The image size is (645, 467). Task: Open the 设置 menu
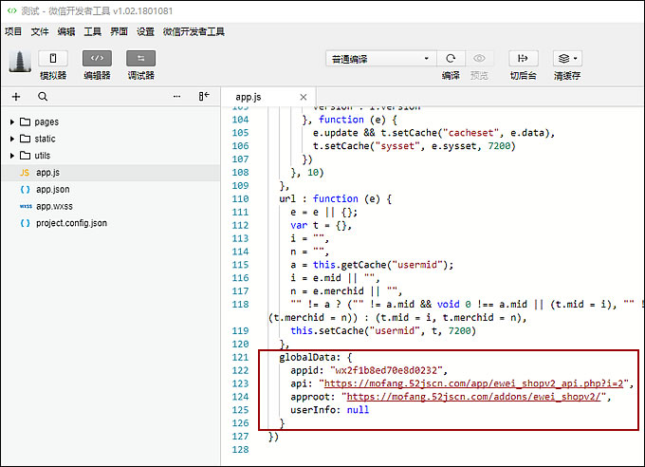point(145,31)
